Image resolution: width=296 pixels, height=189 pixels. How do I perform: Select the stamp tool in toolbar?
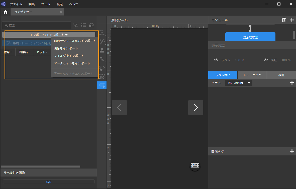click(102, 50)
